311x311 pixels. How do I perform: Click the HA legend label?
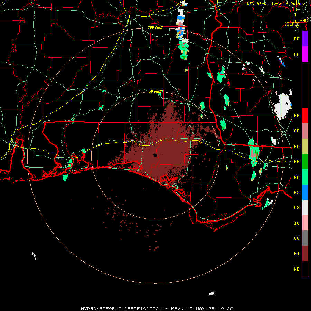point(296,115)
